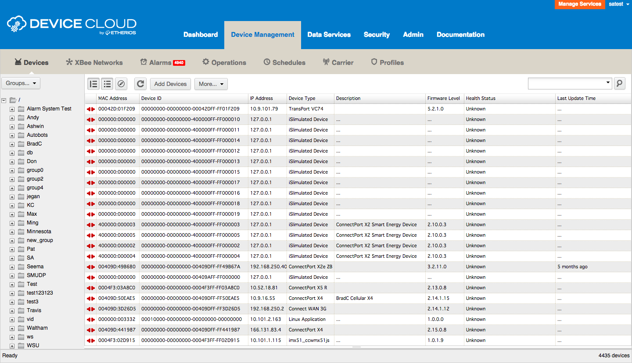Open the Alarms section
This screenshot has width=632, height=363.
(x=162, y=62)
